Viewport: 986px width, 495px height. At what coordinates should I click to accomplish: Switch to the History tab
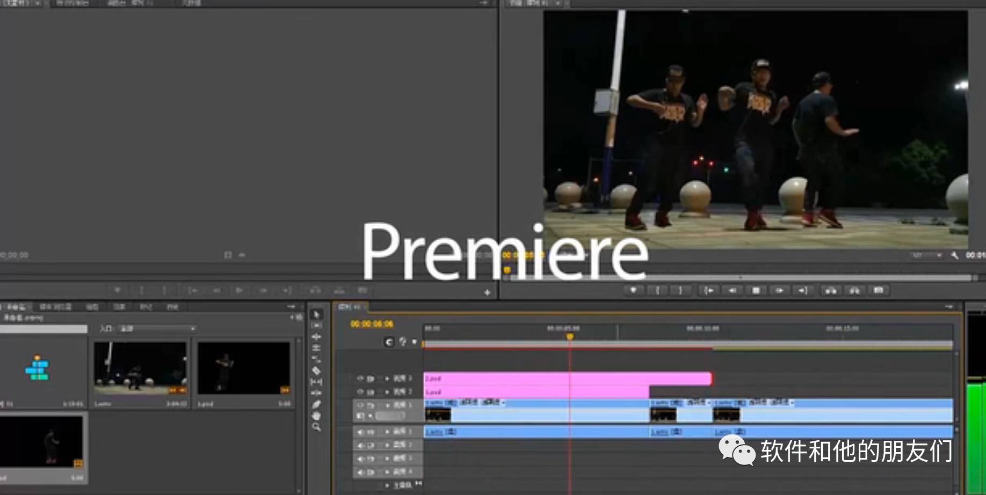[x=172, y=307]
